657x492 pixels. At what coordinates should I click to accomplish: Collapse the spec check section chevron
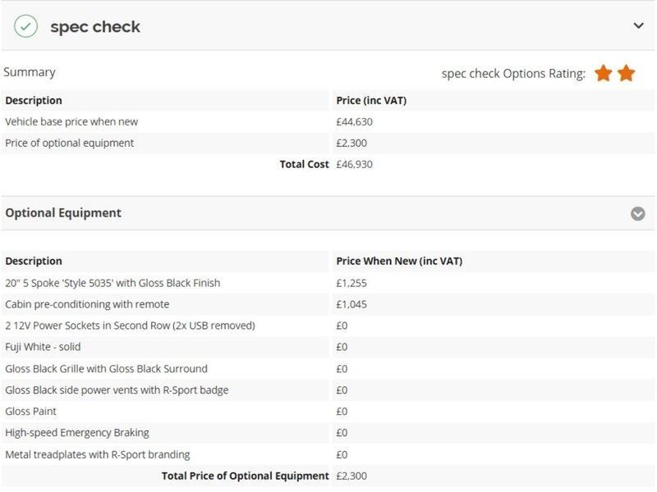638,26
